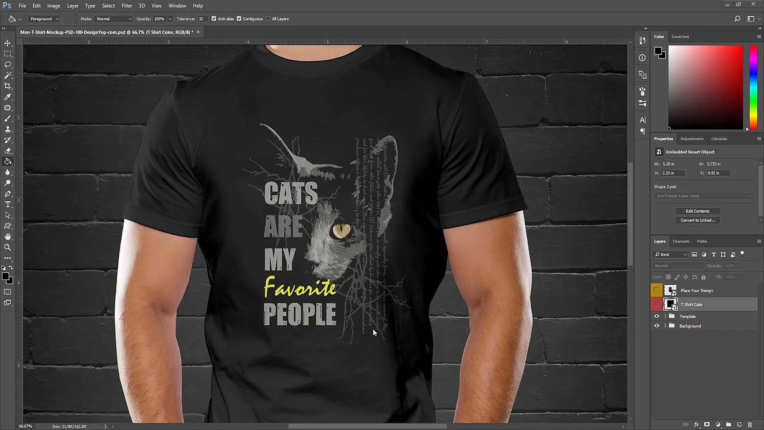Click the Convert to Linked button

[697, 220]
